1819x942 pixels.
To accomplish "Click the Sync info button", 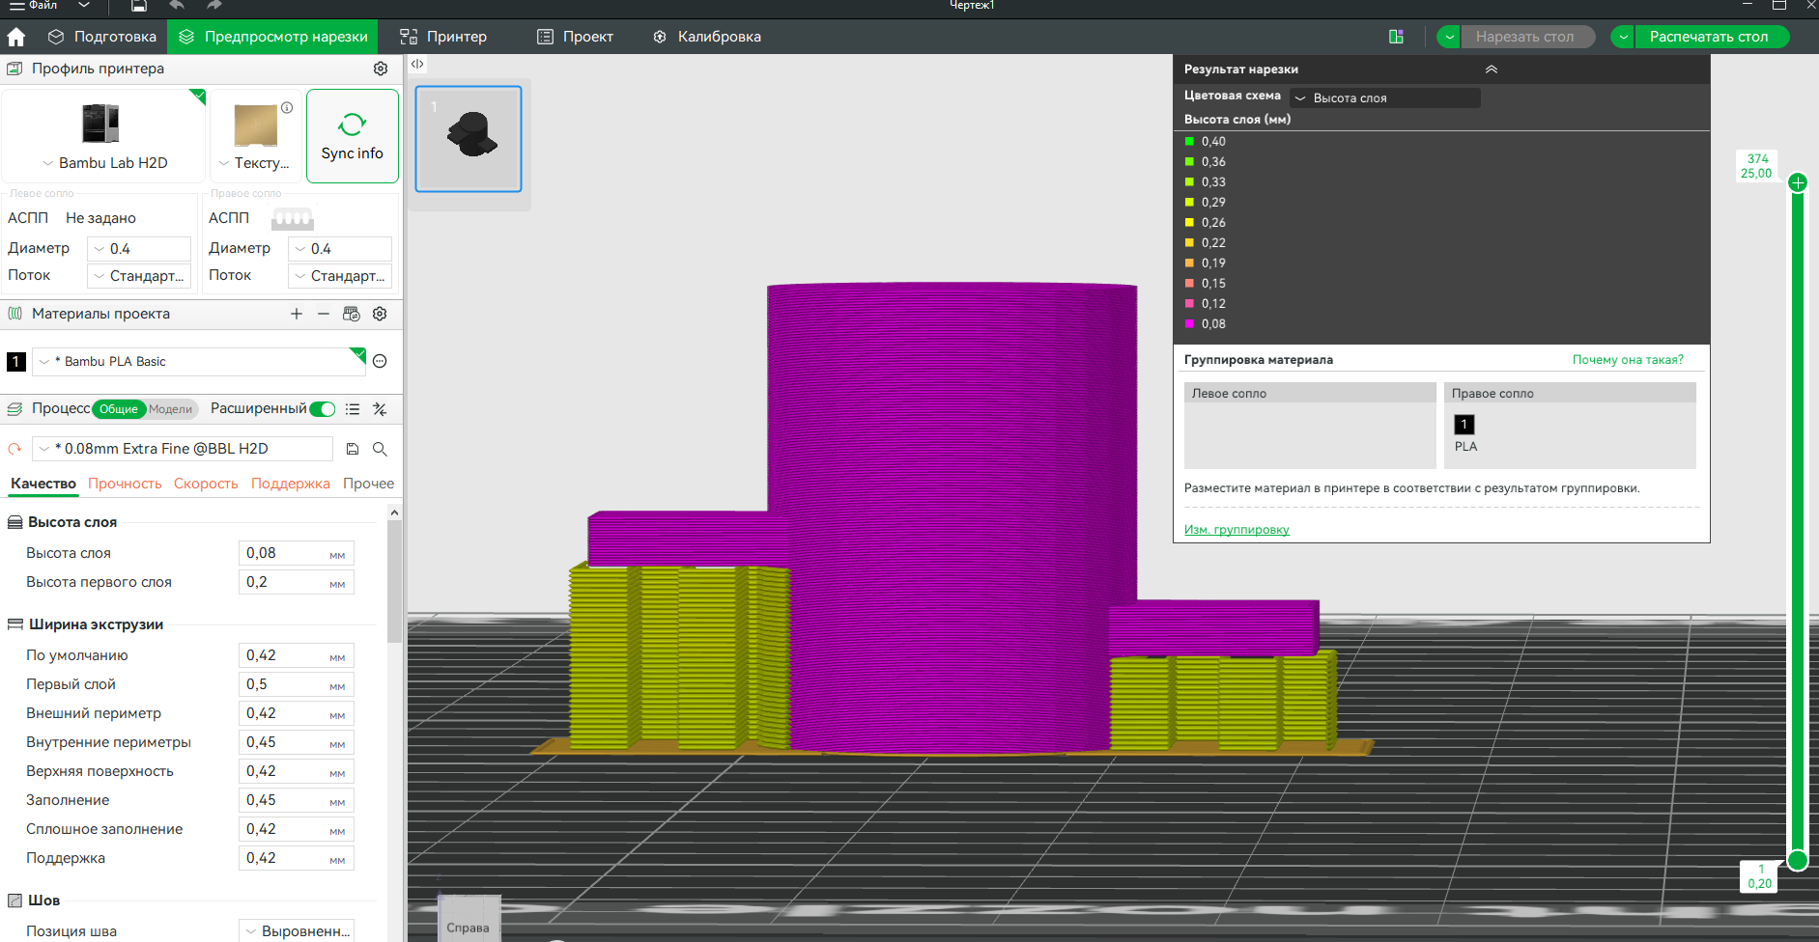I will pyautogui.click(x=353, y=136).
